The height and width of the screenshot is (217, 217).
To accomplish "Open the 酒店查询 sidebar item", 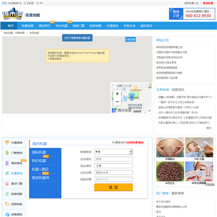I will coord(14,163).
